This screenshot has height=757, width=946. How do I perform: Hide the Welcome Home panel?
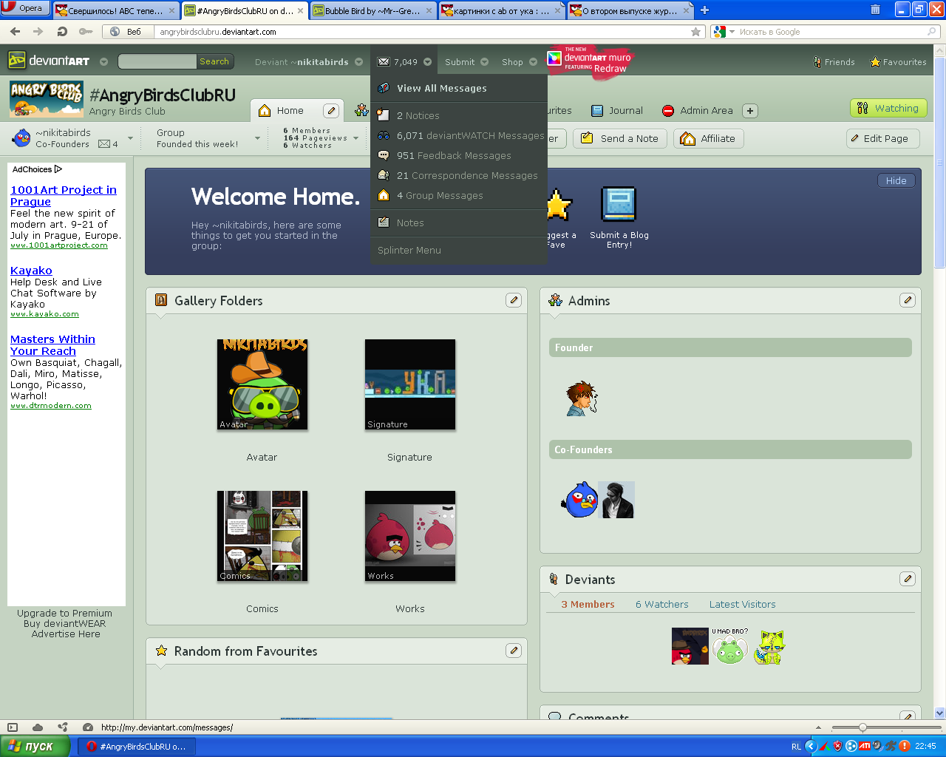896,180
